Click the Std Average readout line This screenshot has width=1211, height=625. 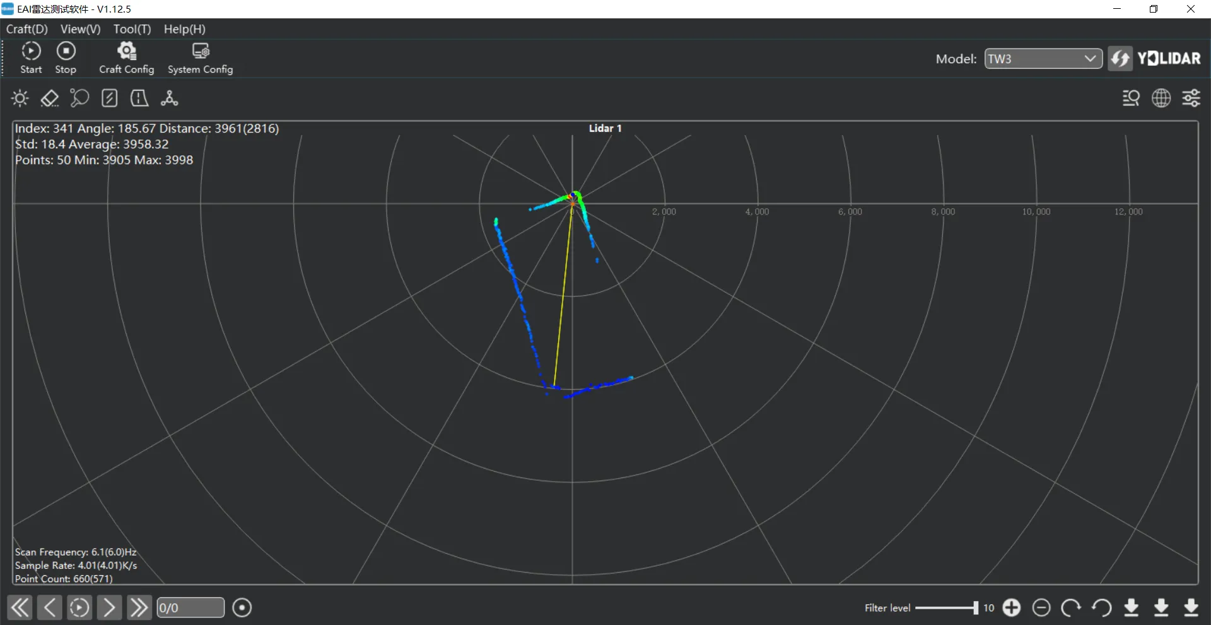tap(91, 144)
